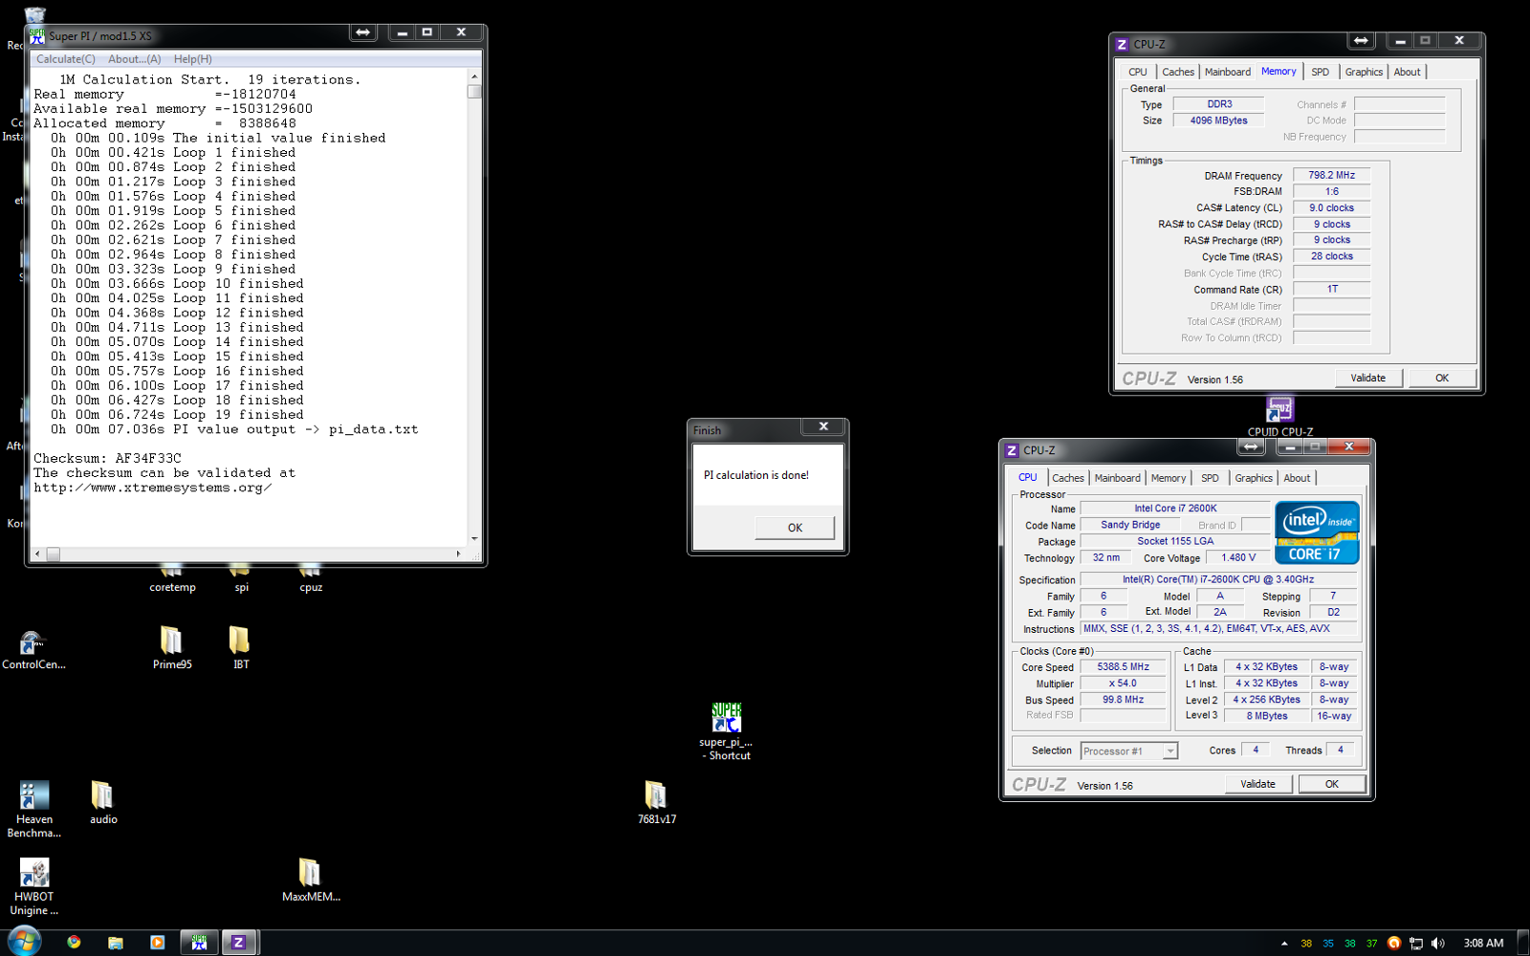Open the HWBOT Unigine shortcut icon

(34, 887)
